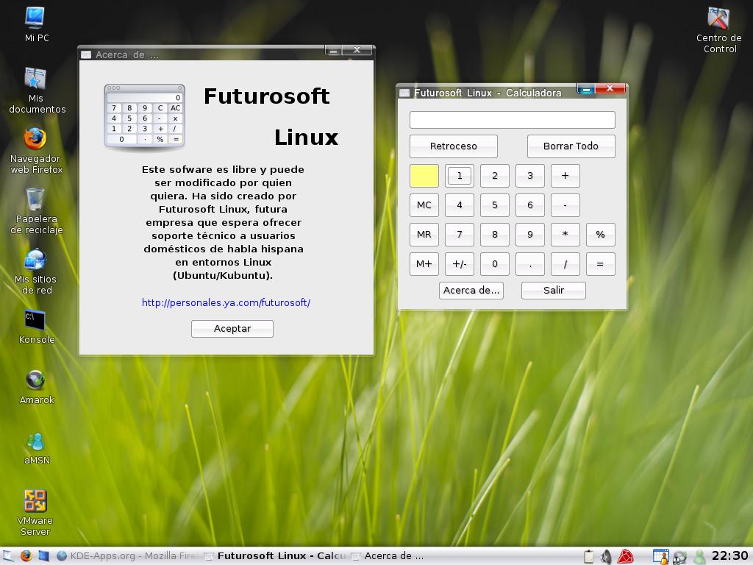This screenshot has height=565, width=753.
Task: Click the percent button
Action: tap(601, 235)
